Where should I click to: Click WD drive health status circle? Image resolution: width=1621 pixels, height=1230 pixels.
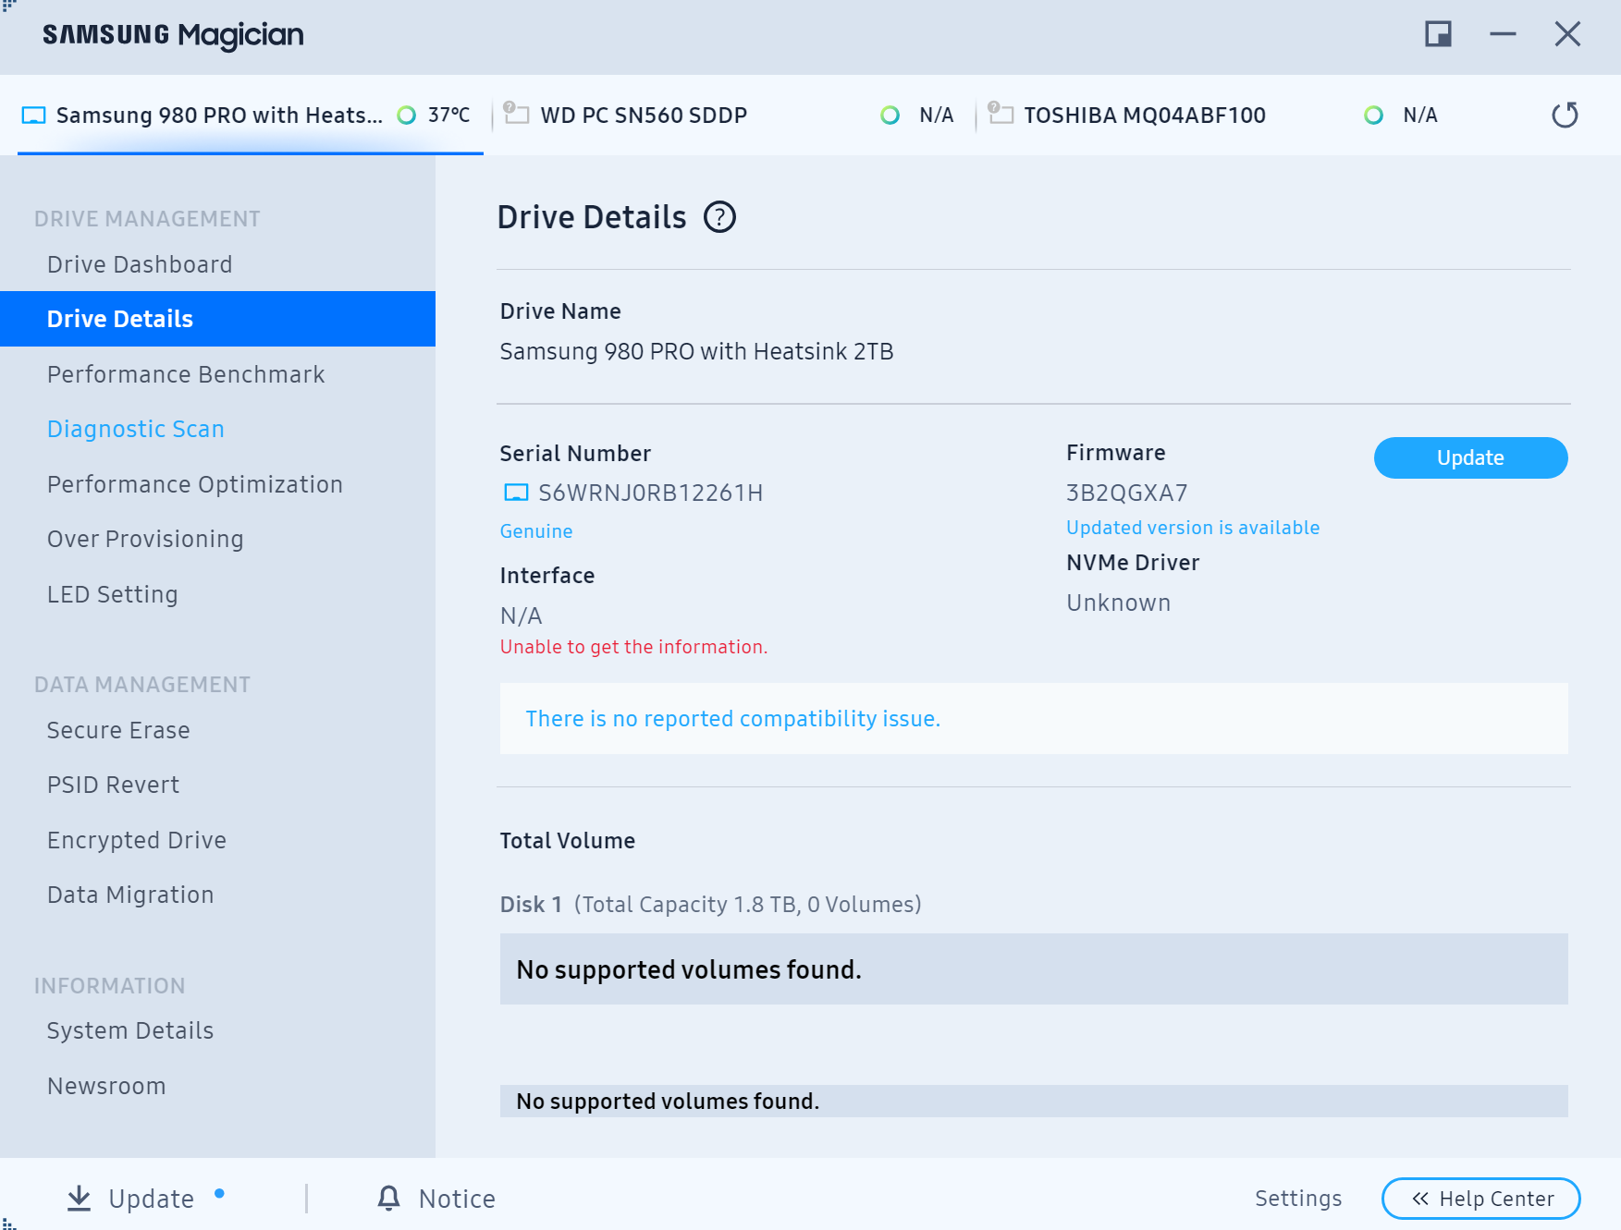point(890,116)
